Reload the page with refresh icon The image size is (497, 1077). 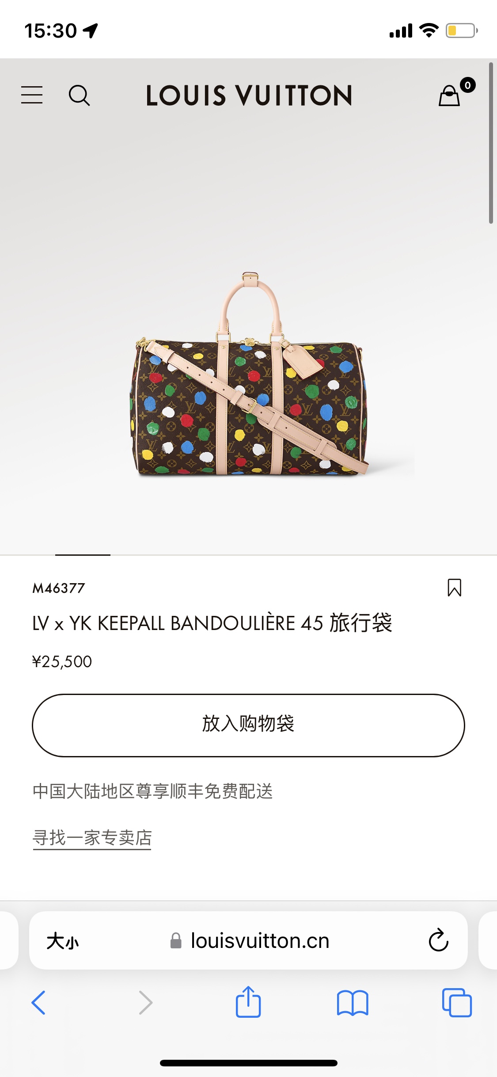[x=438, y=940]
